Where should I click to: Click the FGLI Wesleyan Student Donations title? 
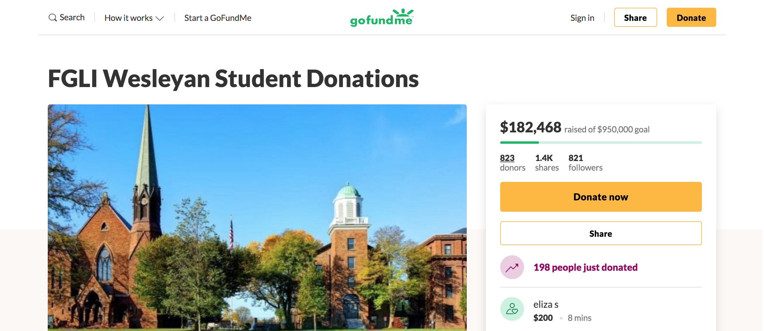point(233,79)
